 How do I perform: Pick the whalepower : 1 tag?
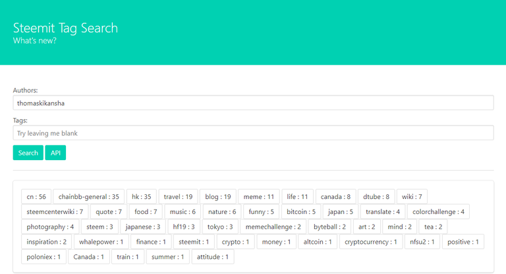[x=101, y=242]
